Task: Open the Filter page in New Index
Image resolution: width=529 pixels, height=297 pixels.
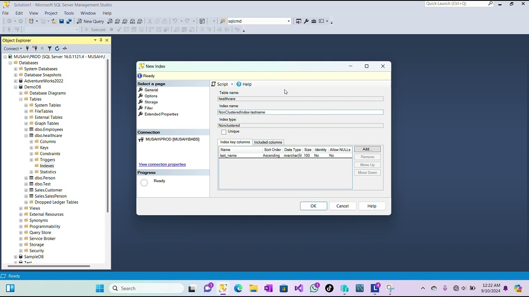Action: [149, 108]
